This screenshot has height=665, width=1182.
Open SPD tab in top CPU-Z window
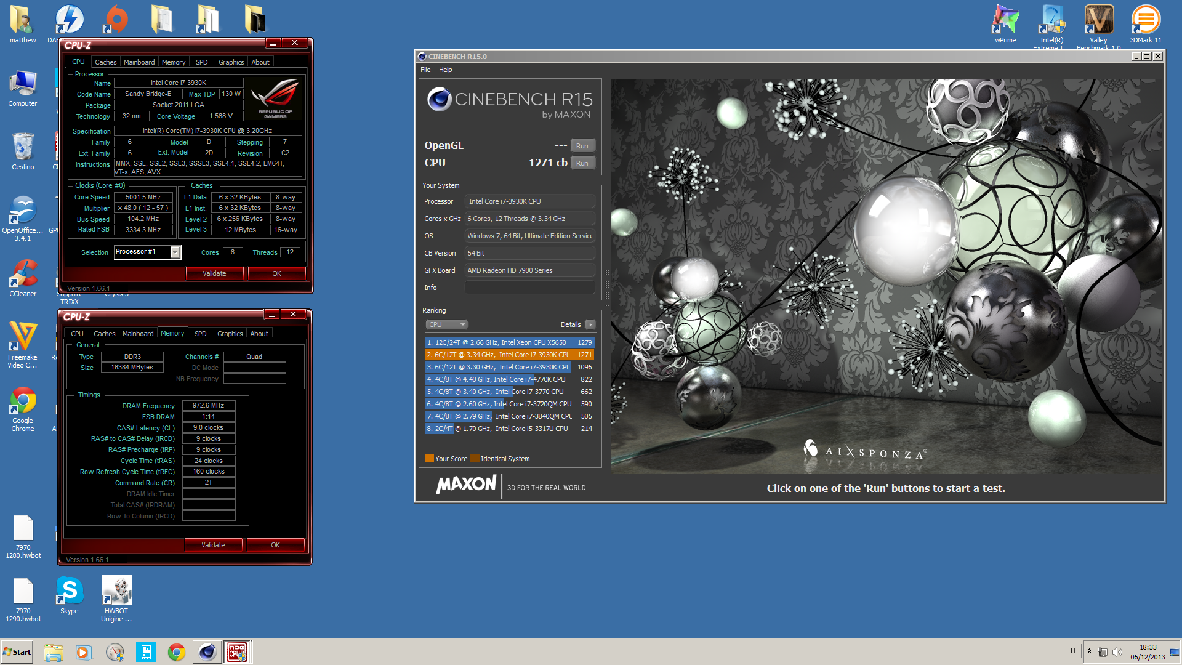click(201, 62)
